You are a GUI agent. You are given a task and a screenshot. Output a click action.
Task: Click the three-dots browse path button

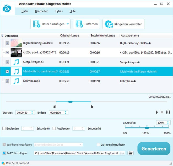122,153
